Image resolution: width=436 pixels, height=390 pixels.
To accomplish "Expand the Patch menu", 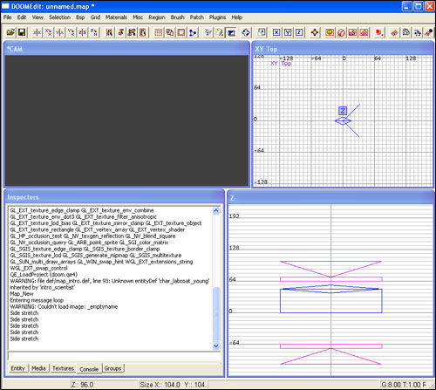I will [197, 17].
